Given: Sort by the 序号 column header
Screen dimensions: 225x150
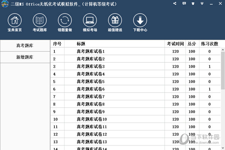Looking at the screenshot, I should coord(57,44).
